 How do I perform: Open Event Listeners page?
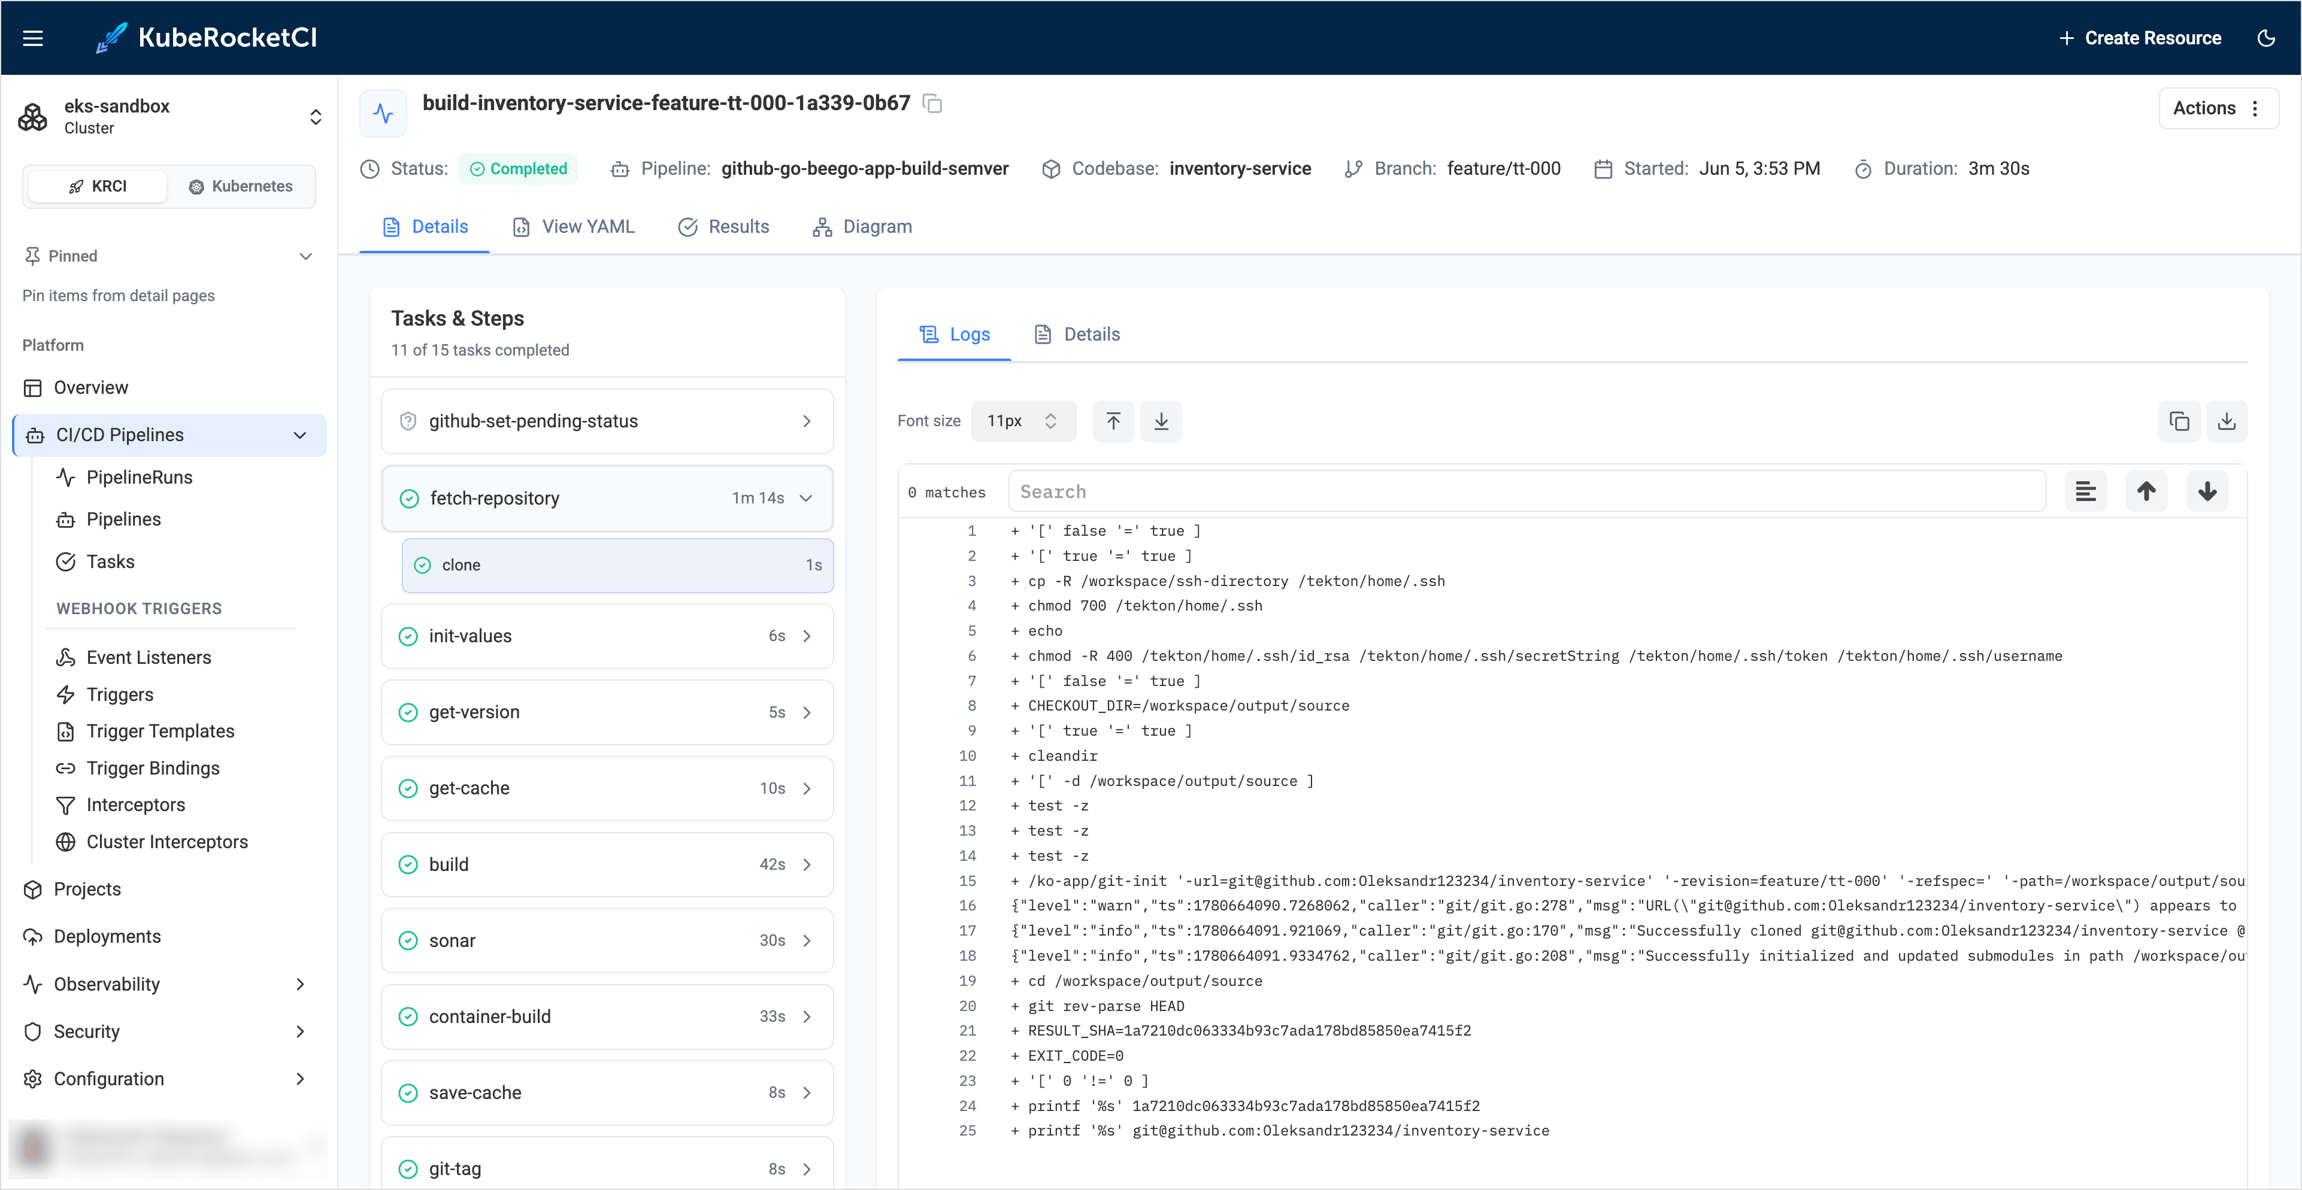tap(149, 657)
